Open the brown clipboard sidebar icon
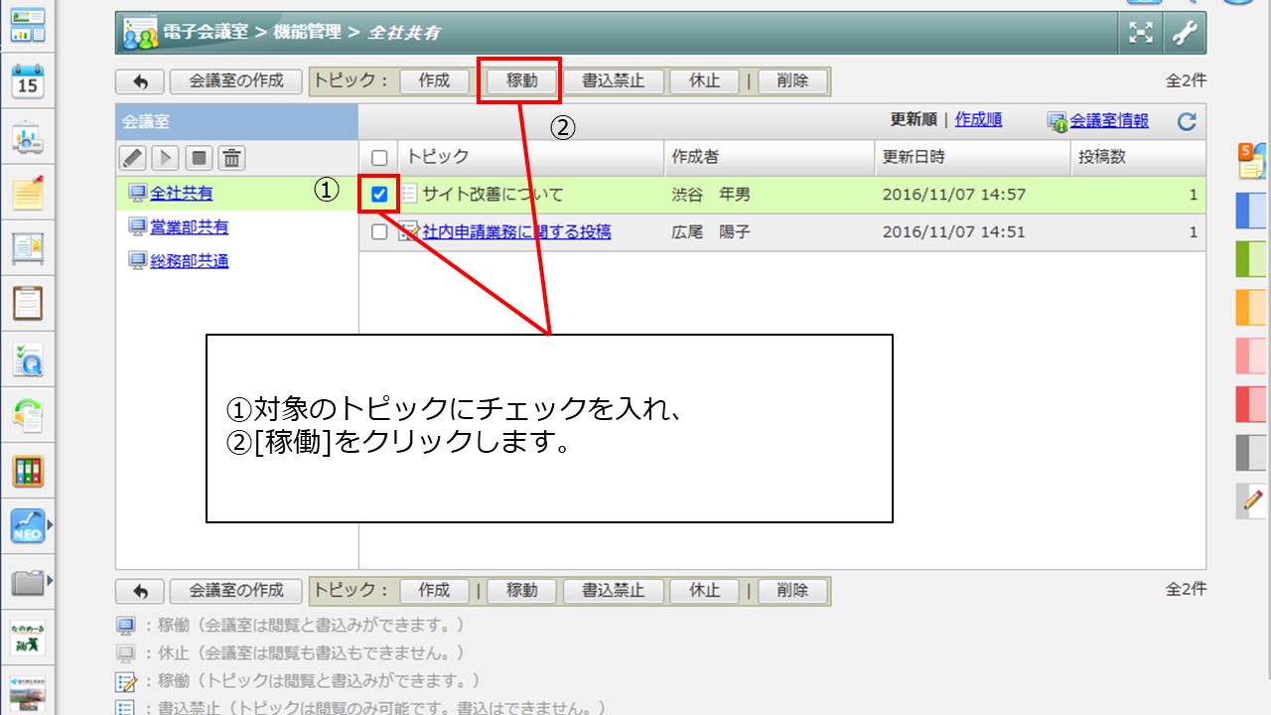1271x715 pixels. [28, 303]
